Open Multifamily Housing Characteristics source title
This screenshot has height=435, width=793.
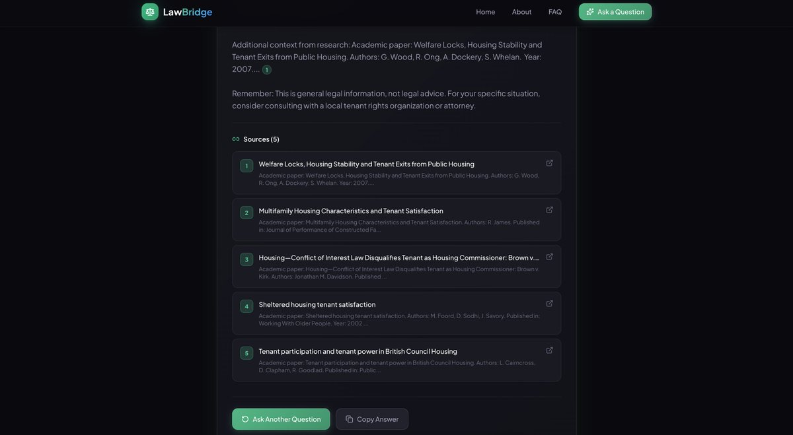click(x=351, y=211)
